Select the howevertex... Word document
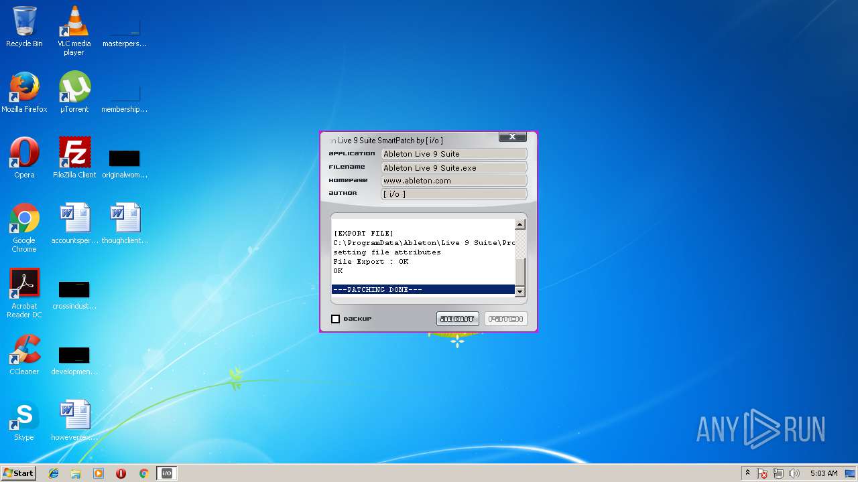 [74, 420]
